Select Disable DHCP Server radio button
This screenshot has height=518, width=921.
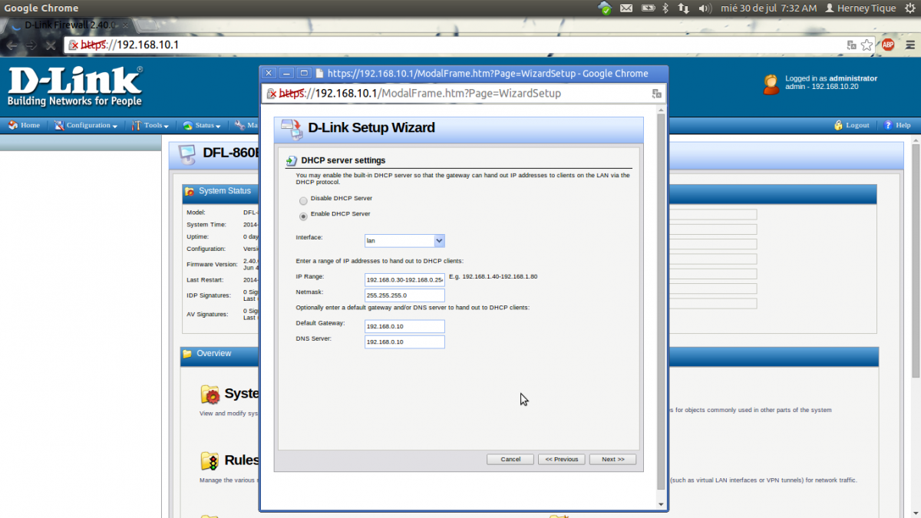pyautogui.click(x=303, y=201)
